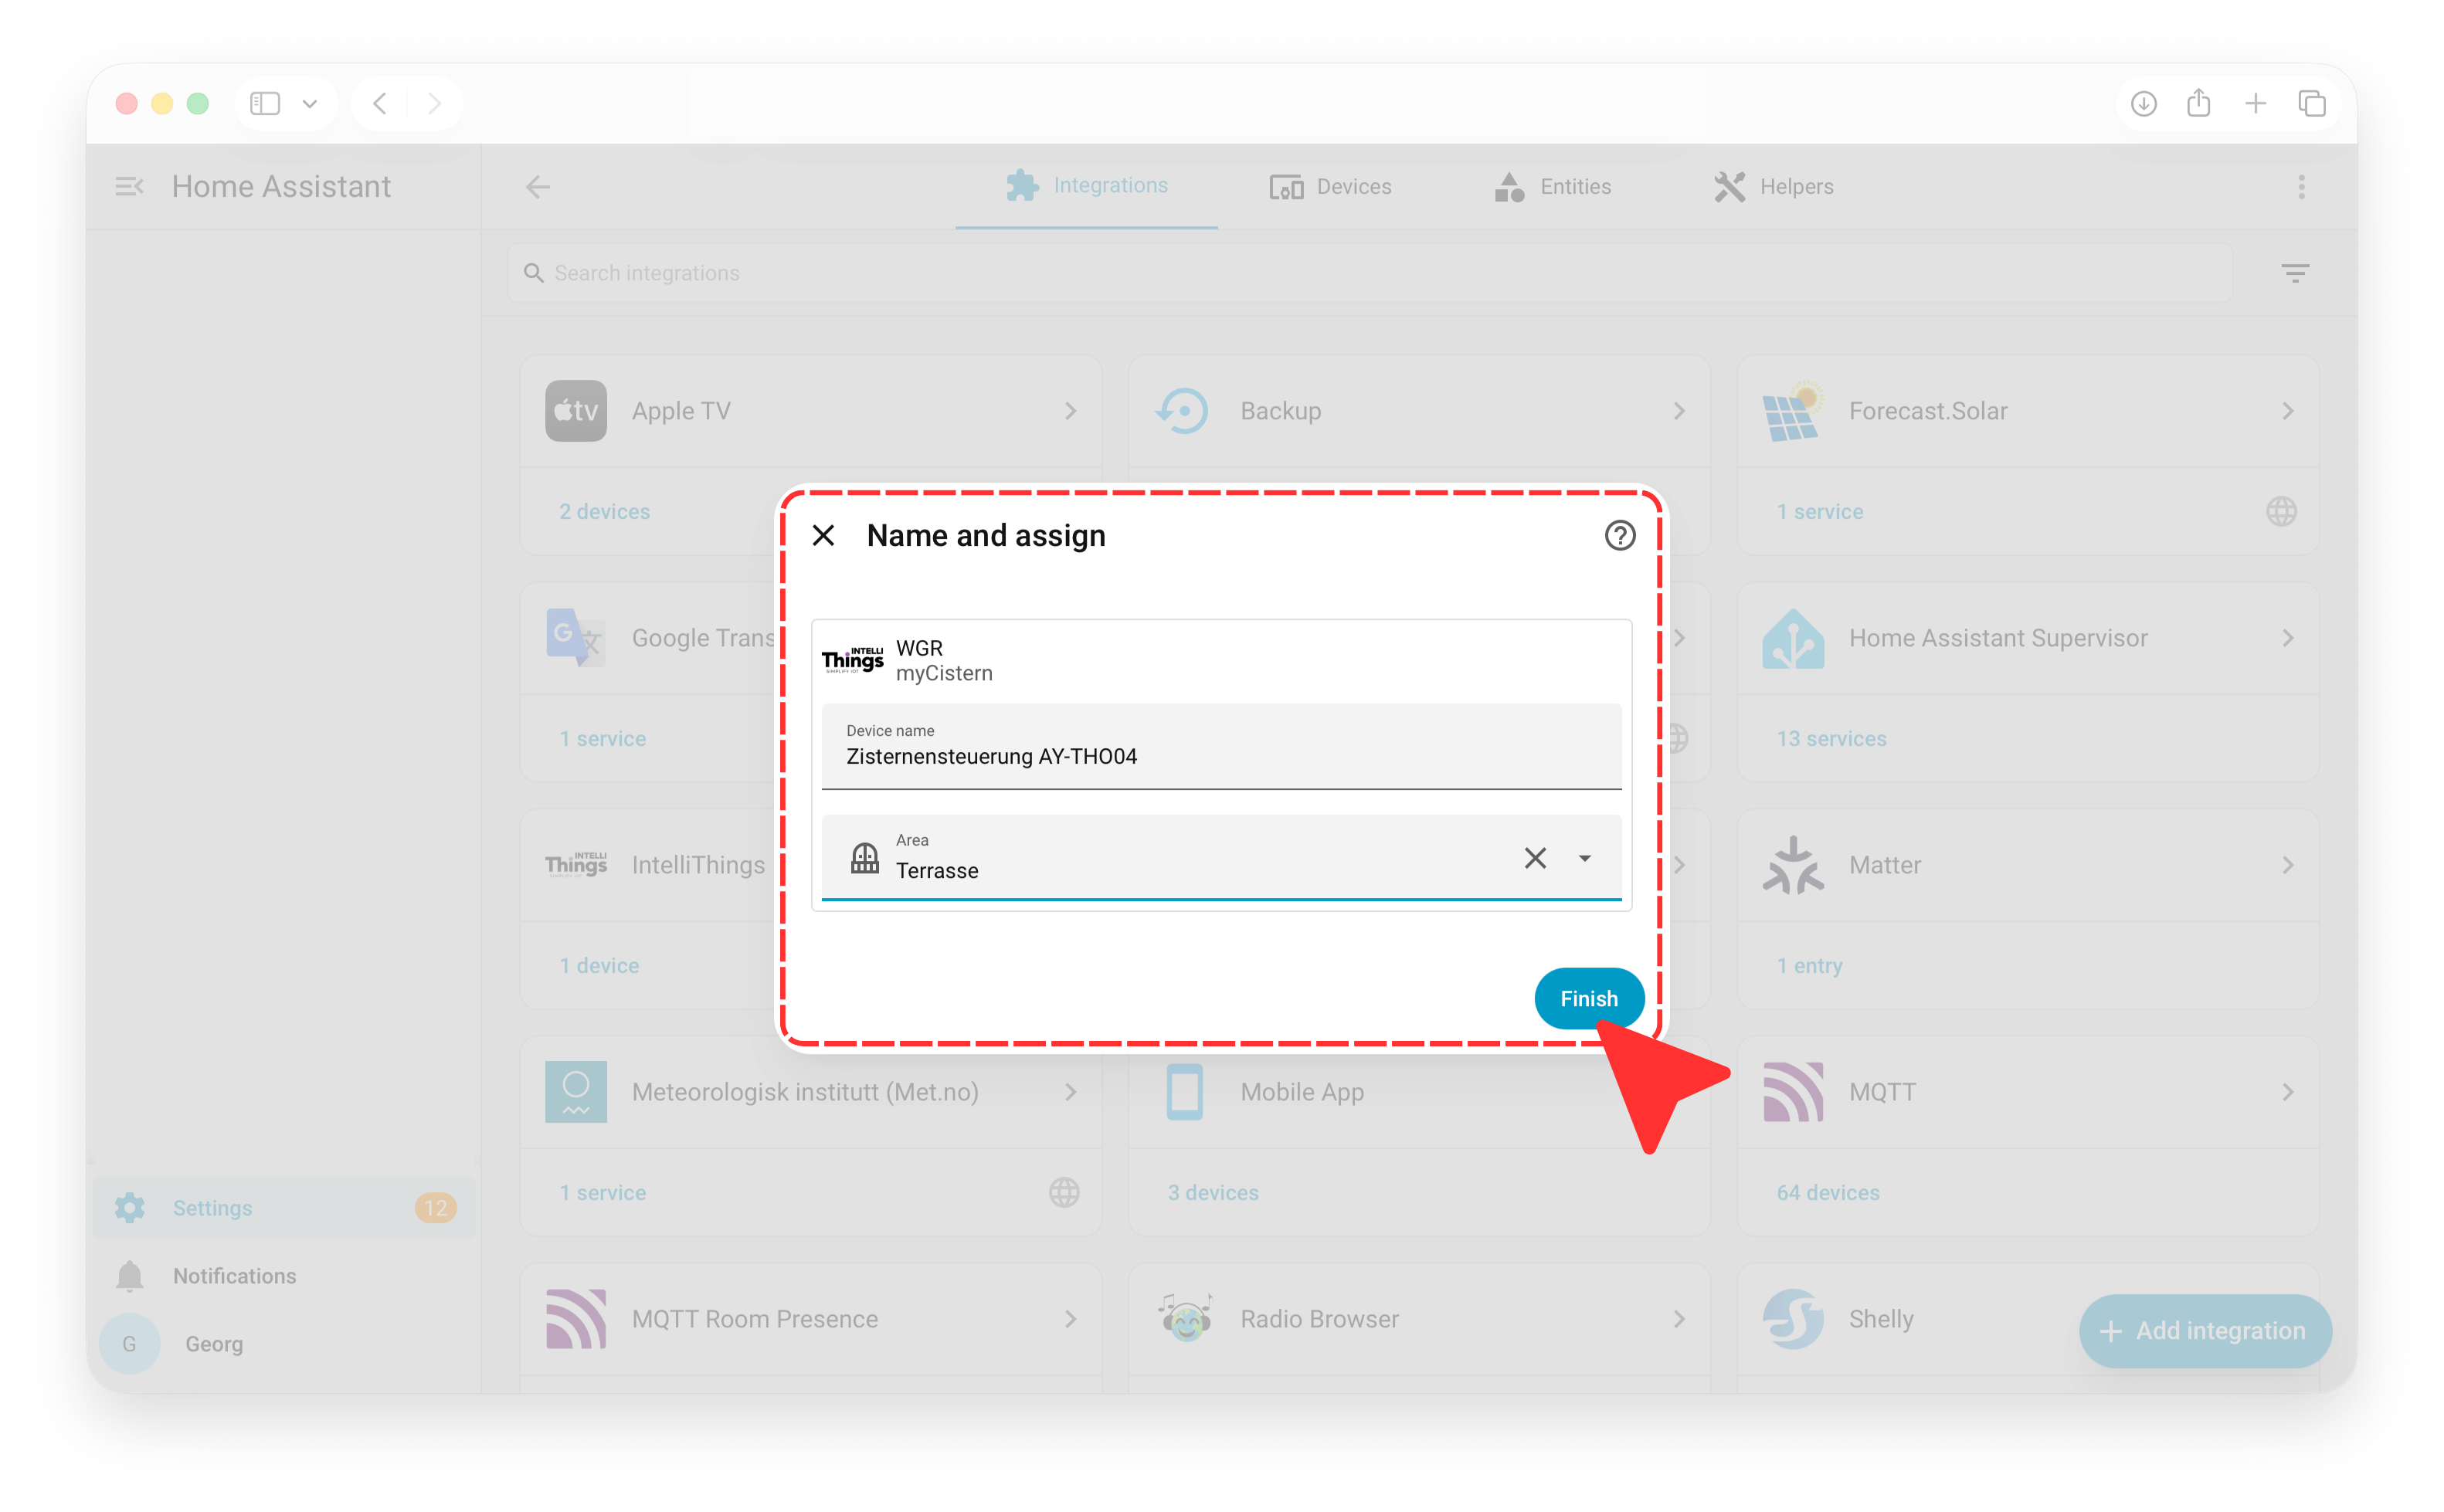Screen dimensions: 2444x1512
Task: Expand the Area dropdown arrow
Action: pyautogui.click(x=1584, y=858)
